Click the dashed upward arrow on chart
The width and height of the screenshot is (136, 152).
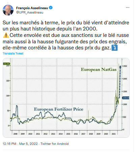[x=120, y=82]
